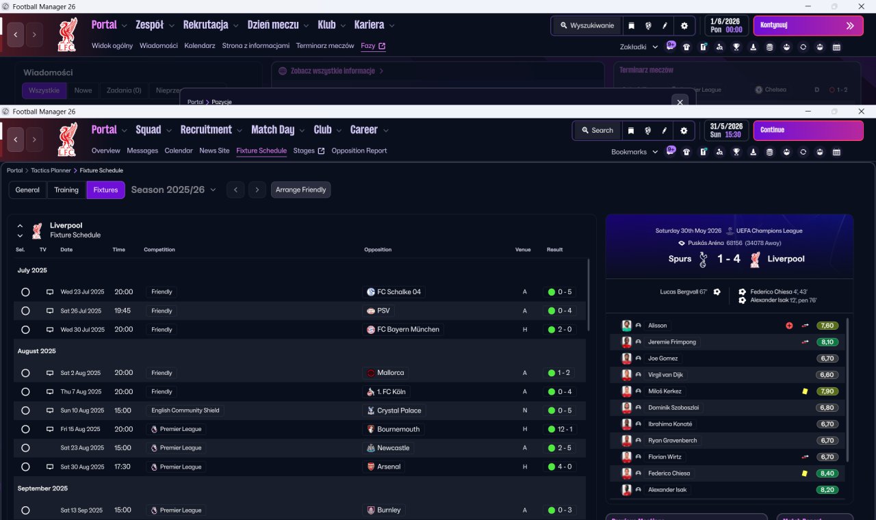Click TV icon on the FC Schalke 04 row
Viewport: 876px width, 520px height.
point(49,292)
